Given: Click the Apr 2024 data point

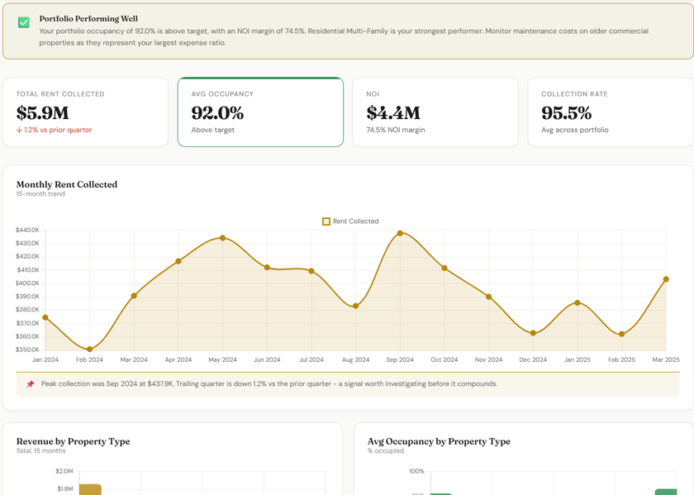Looking at the screenshot, I should pyautogui.click(x=178, y=261).
